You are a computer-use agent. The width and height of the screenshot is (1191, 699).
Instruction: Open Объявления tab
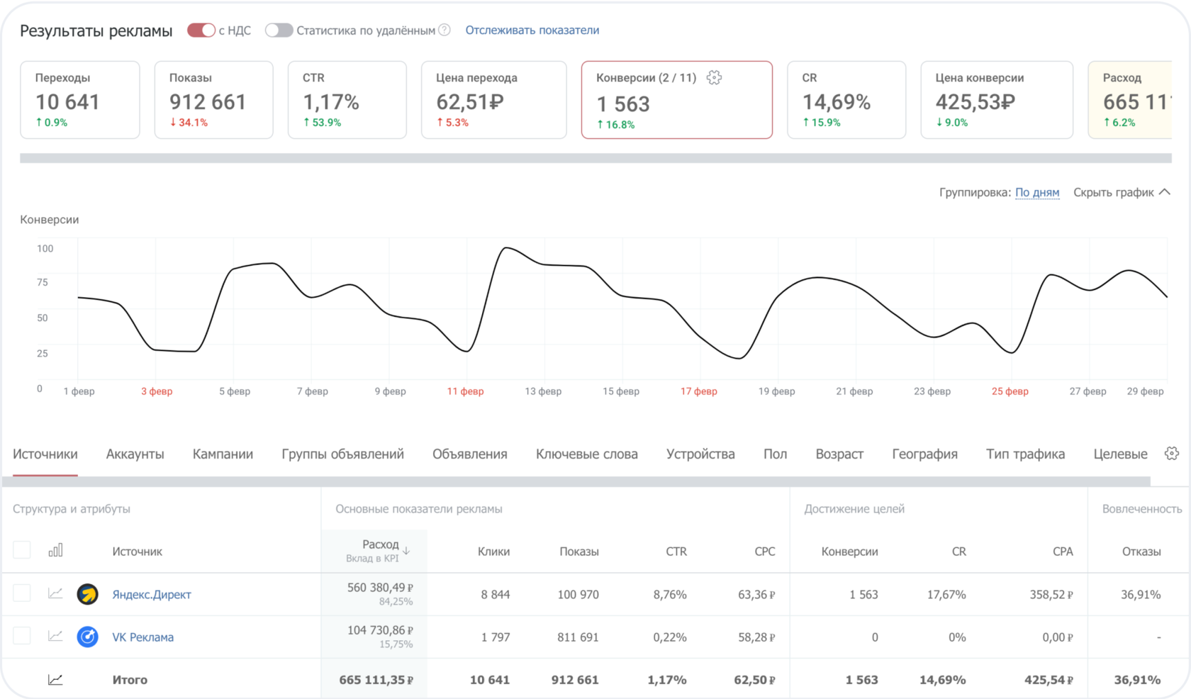470,454
